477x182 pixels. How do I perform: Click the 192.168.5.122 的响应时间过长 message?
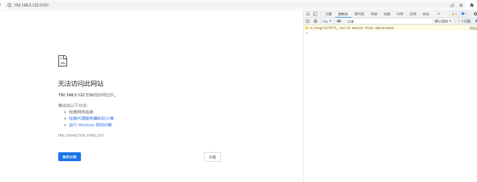pos(87,95)
